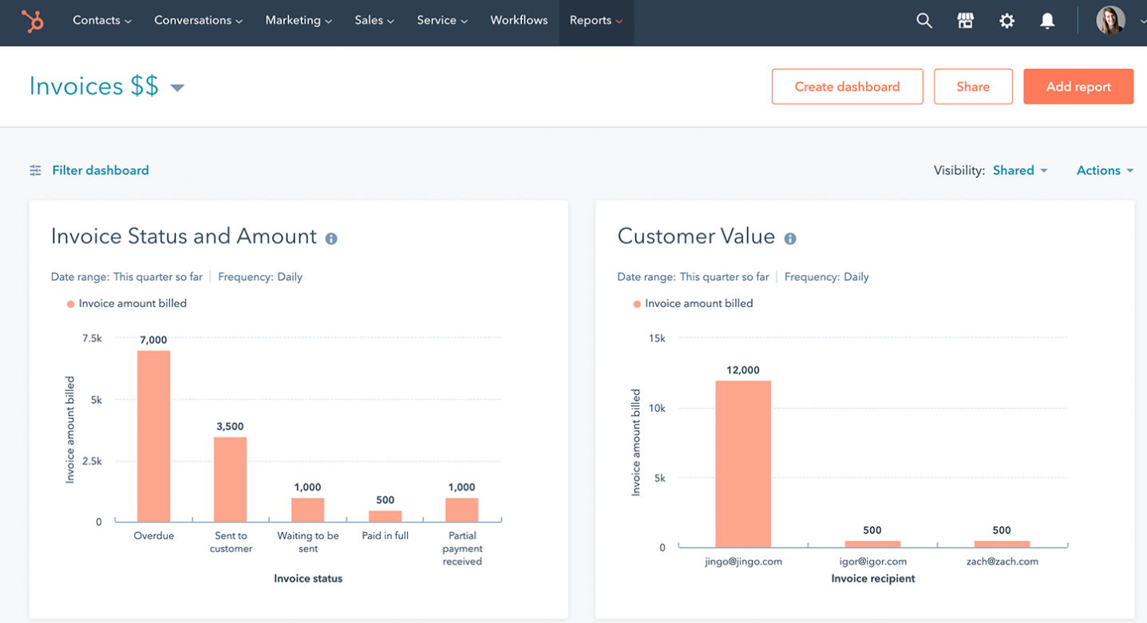Open the Sales menu
Viewport: 1147px width, 623px height.
click(x=373, y=20)
